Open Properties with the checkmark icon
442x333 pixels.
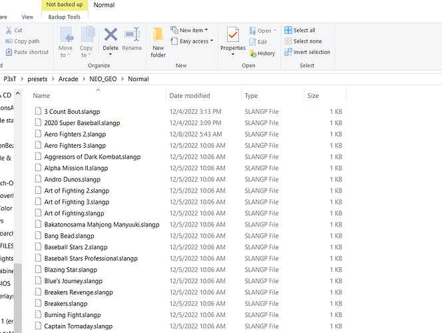tap(233, 35)
